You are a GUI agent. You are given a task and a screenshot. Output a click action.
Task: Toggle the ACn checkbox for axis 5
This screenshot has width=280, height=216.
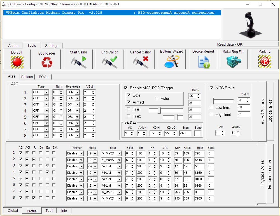[x=20, y=179]
